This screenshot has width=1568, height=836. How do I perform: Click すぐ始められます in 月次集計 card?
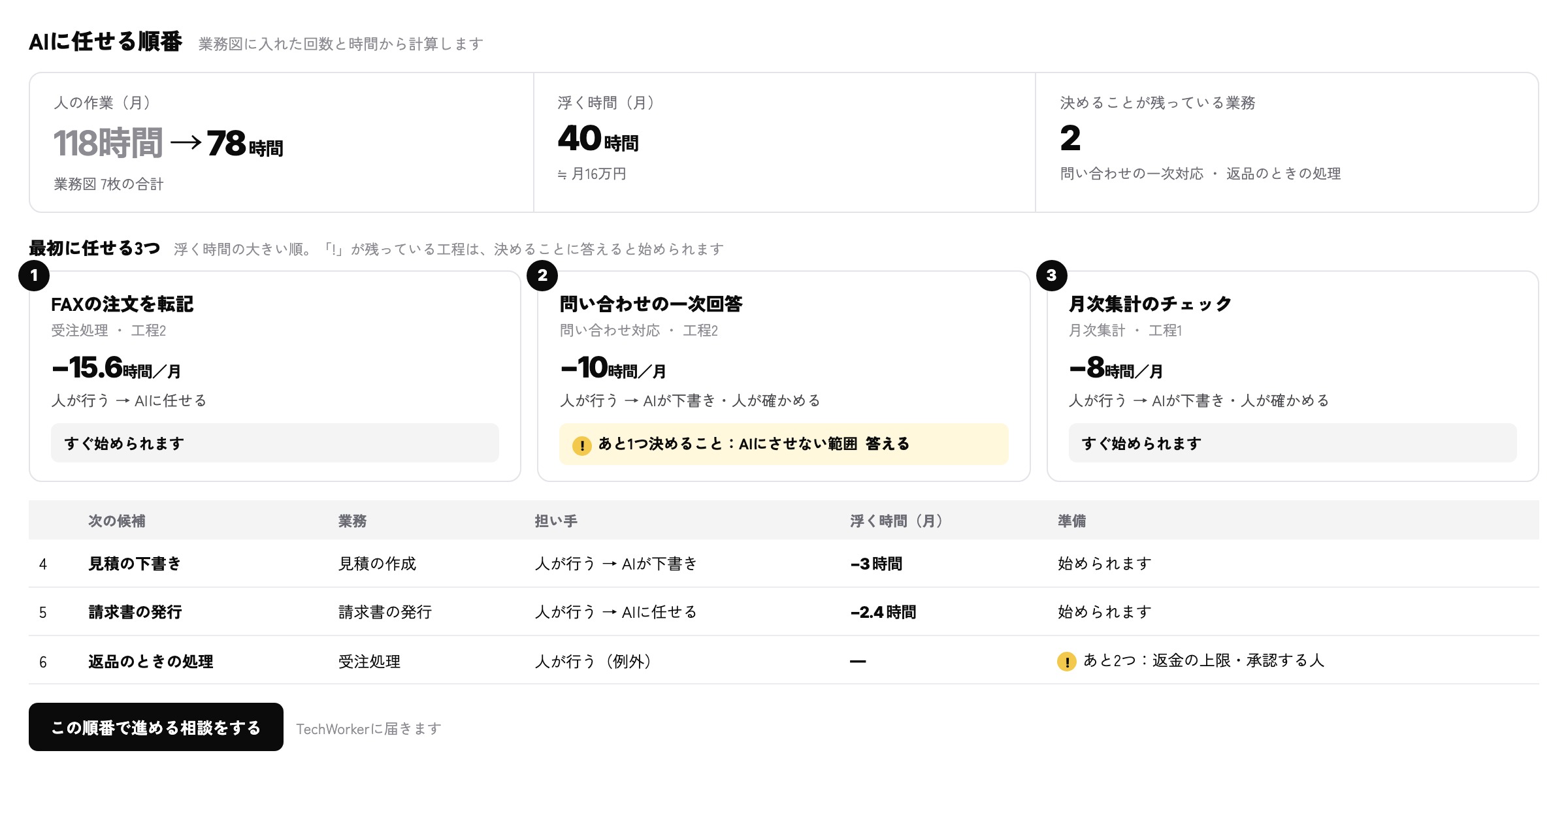tap(1292, 443)
